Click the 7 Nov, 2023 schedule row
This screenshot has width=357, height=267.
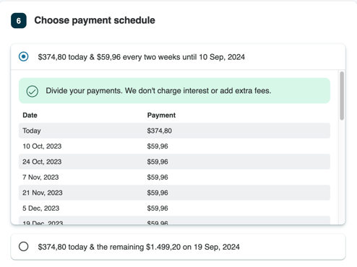(174, 177)
